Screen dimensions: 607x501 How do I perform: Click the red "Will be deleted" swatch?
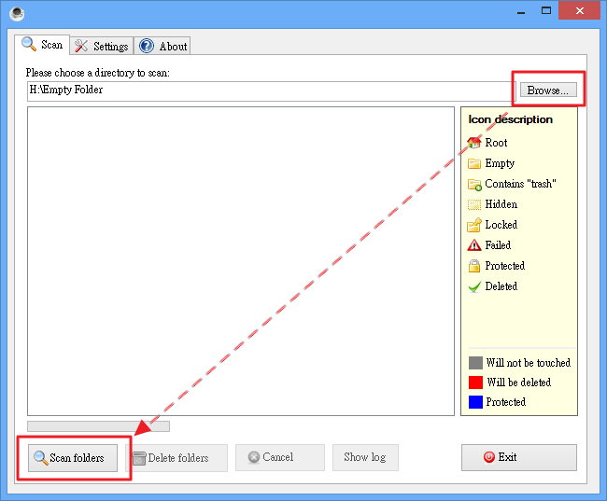click(x=475, y=383)
